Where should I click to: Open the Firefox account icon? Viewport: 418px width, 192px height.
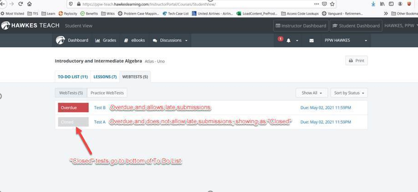coord(400,4)
